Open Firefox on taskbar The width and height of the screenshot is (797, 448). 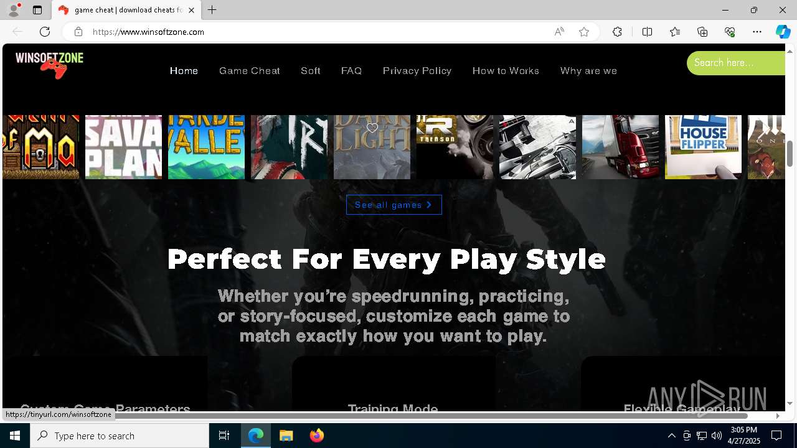pos(317,436)
